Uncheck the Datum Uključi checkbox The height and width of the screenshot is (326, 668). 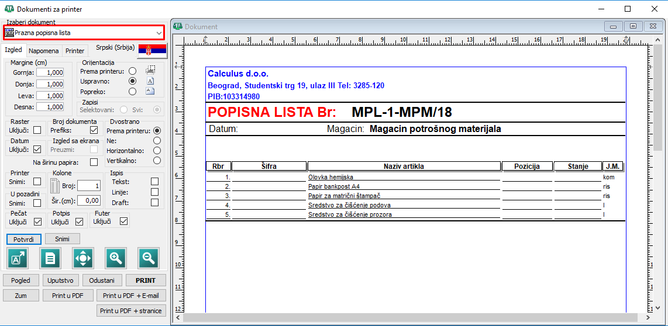click(37, 150)
